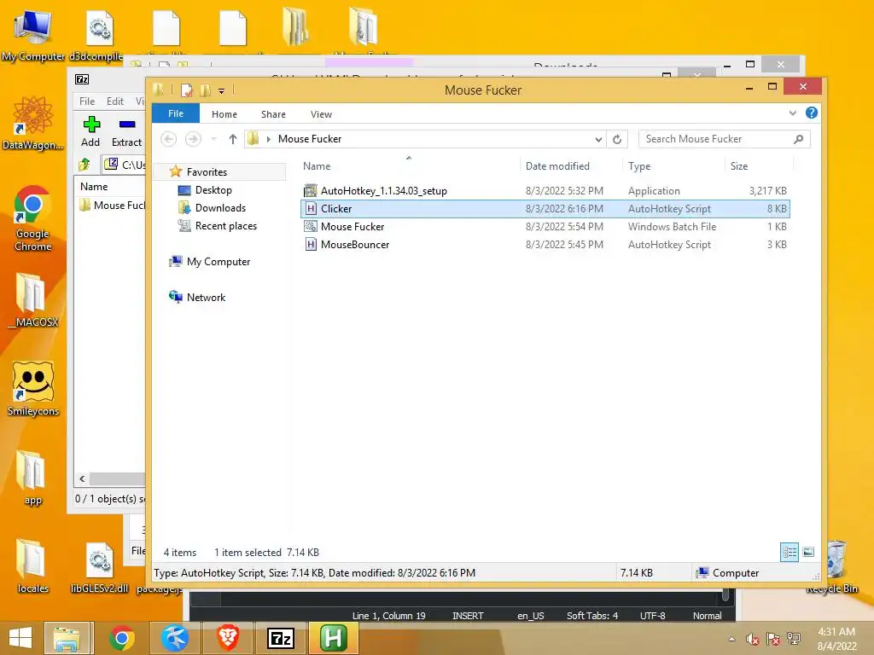The width and height of the screenshot is (874, 655).
Task: Open Customize Quick Access Toolbar dropdown
Action: point(221,90)
